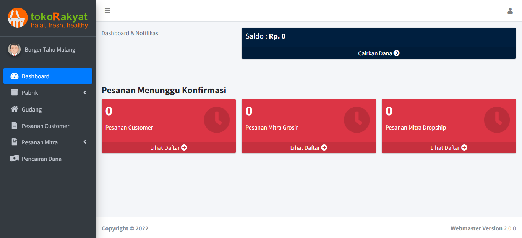The height and width of the screenshot is (238, 522).
Task: Click clock icon on Mitra Grosir card
Action: point(357,120)
